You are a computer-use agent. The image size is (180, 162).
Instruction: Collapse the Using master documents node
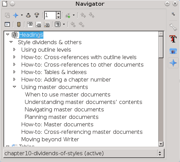click(14, 87)
